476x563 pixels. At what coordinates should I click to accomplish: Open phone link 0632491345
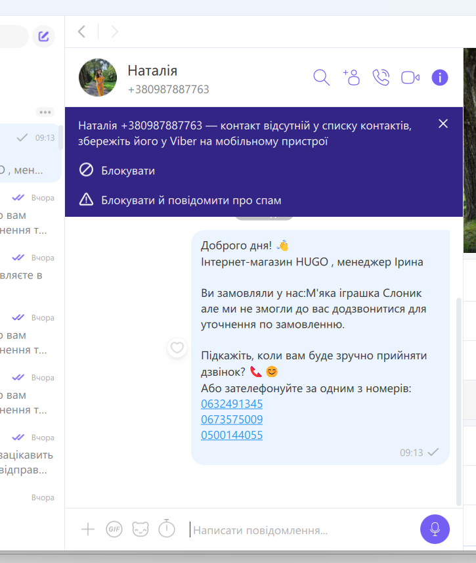pos(232,404)
